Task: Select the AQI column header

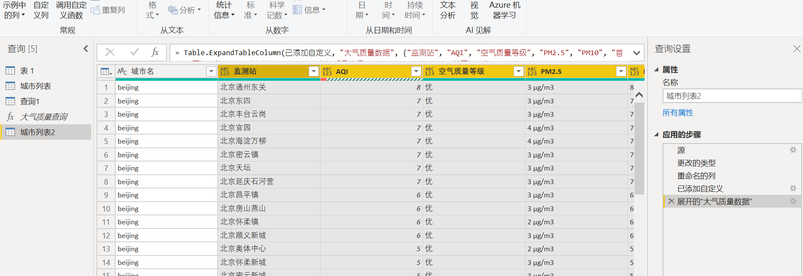Action: coord(371,71)
